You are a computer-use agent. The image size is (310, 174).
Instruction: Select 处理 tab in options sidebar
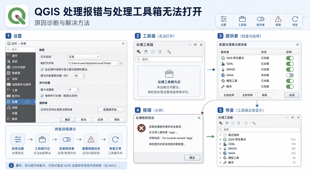coord(21,102)
